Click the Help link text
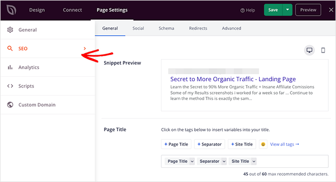 tap(250, 10)
